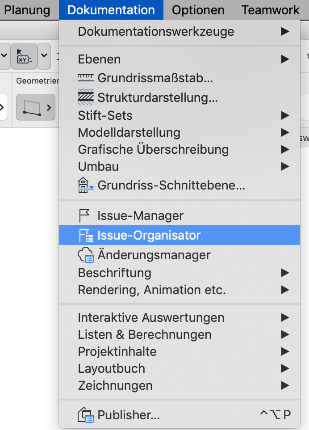This screenshot has width=309, height=430.
Task: Open the Layoutbuch submenu entry
Action: pos(112,368)
